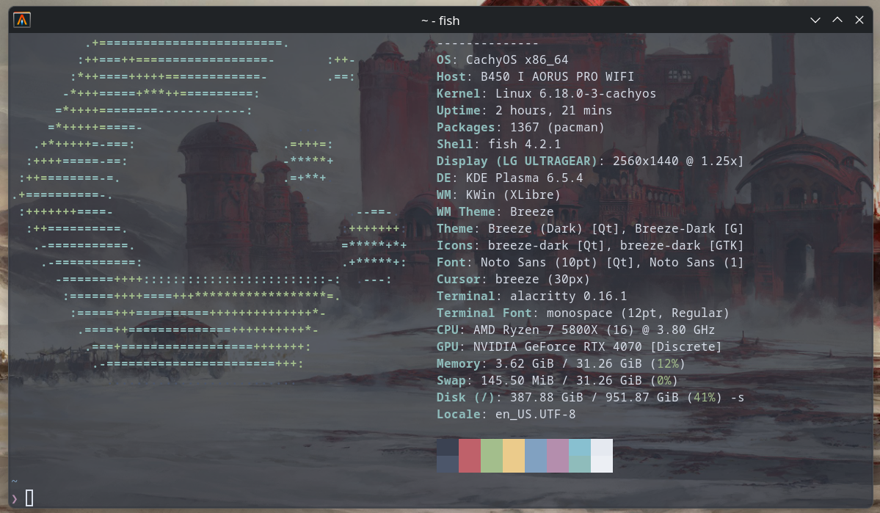880x513 pixels.
Task: Click the 'Shell: fish 4.2.1' line
Action: [x=498, y=145]
